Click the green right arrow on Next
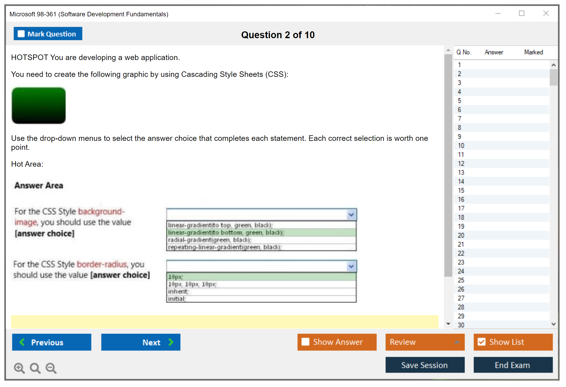566x387 pixels. click(171, 342)
